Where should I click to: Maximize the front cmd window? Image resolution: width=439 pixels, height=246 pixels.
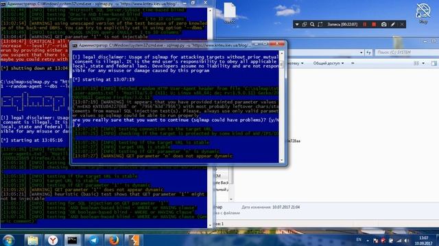click(x=265, y=44)
